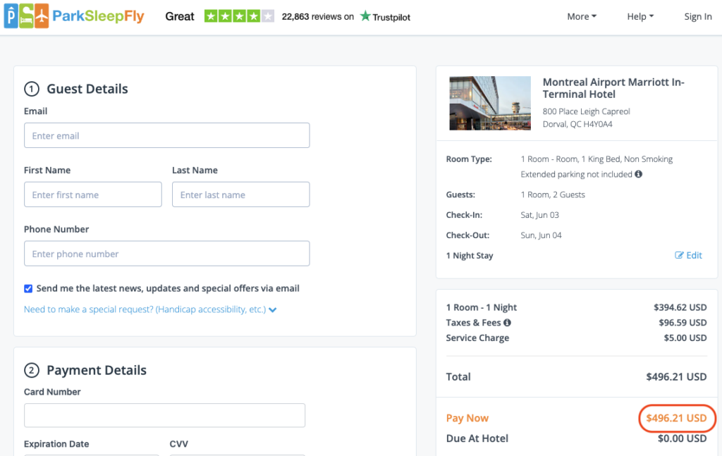Click the circled Pay Now amount
This screenshot has width=722, height=456.
676,418
